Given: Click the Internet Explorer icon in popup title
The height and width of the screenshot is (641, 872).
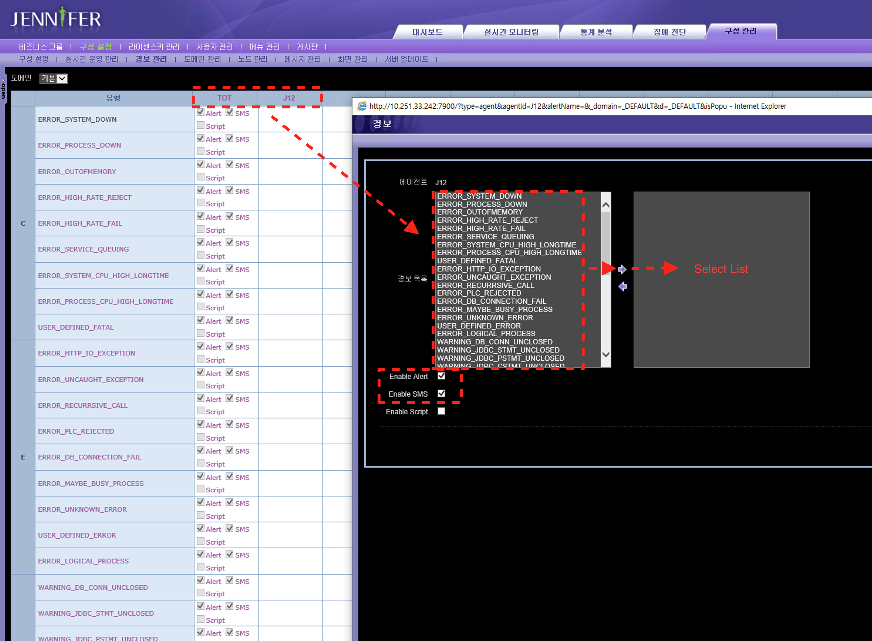Looking at the screenshot, I should pyautogui.click(x=362, y=106).
